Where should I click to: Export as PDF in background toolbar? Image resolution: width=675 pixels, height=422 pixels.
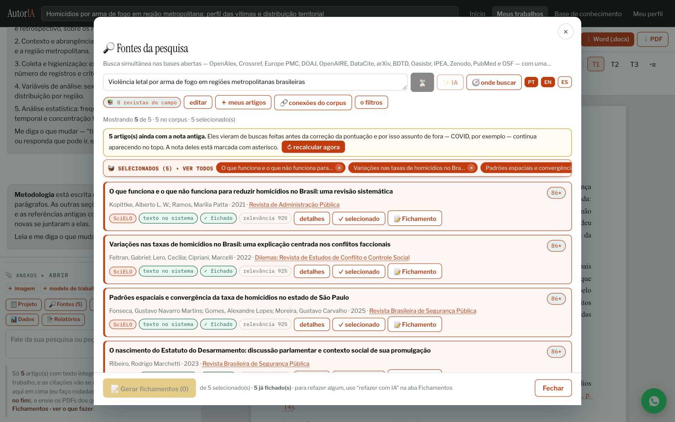click(x=653, y=39)
